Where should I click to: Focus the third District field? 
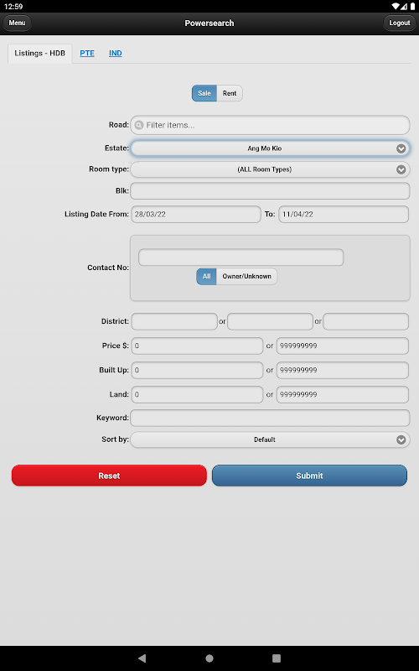coord(365,321)
